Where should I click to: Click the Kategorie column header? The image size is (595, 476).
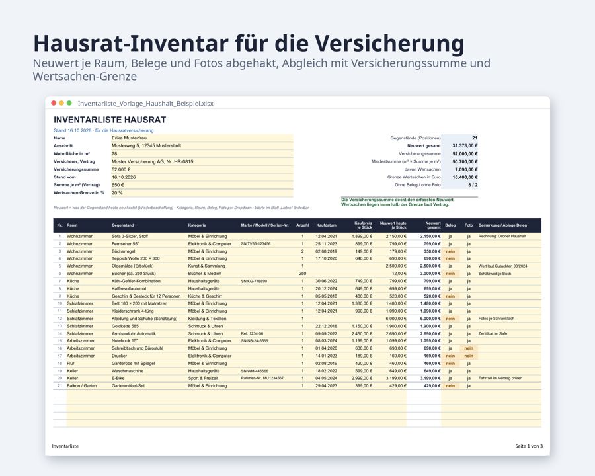point(197,225)
